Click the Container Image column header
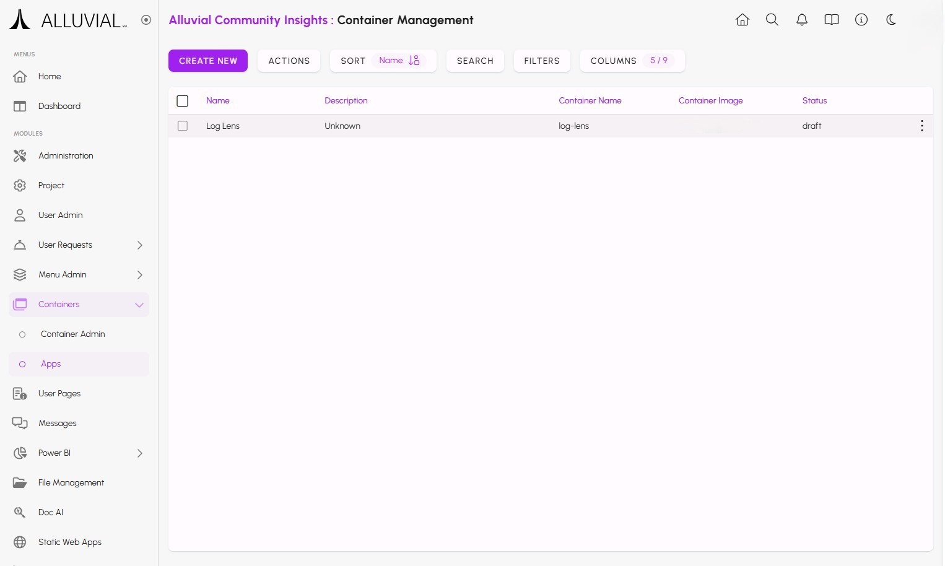This screenshot has height=566, width=945. tap(711, 100)
